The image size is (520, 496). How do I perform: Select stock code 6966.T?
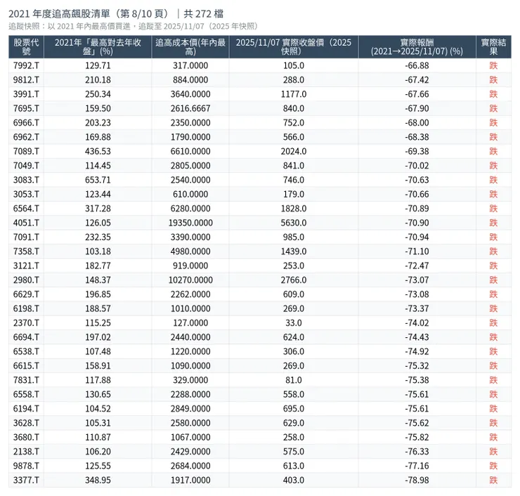click(x=26, y=123)
